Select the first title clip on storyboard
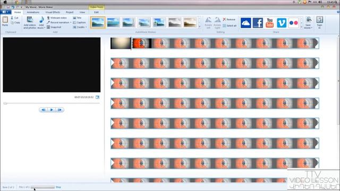Image resolution: width=340 pixels, height=191 pixels. click(x=121, y=44)
